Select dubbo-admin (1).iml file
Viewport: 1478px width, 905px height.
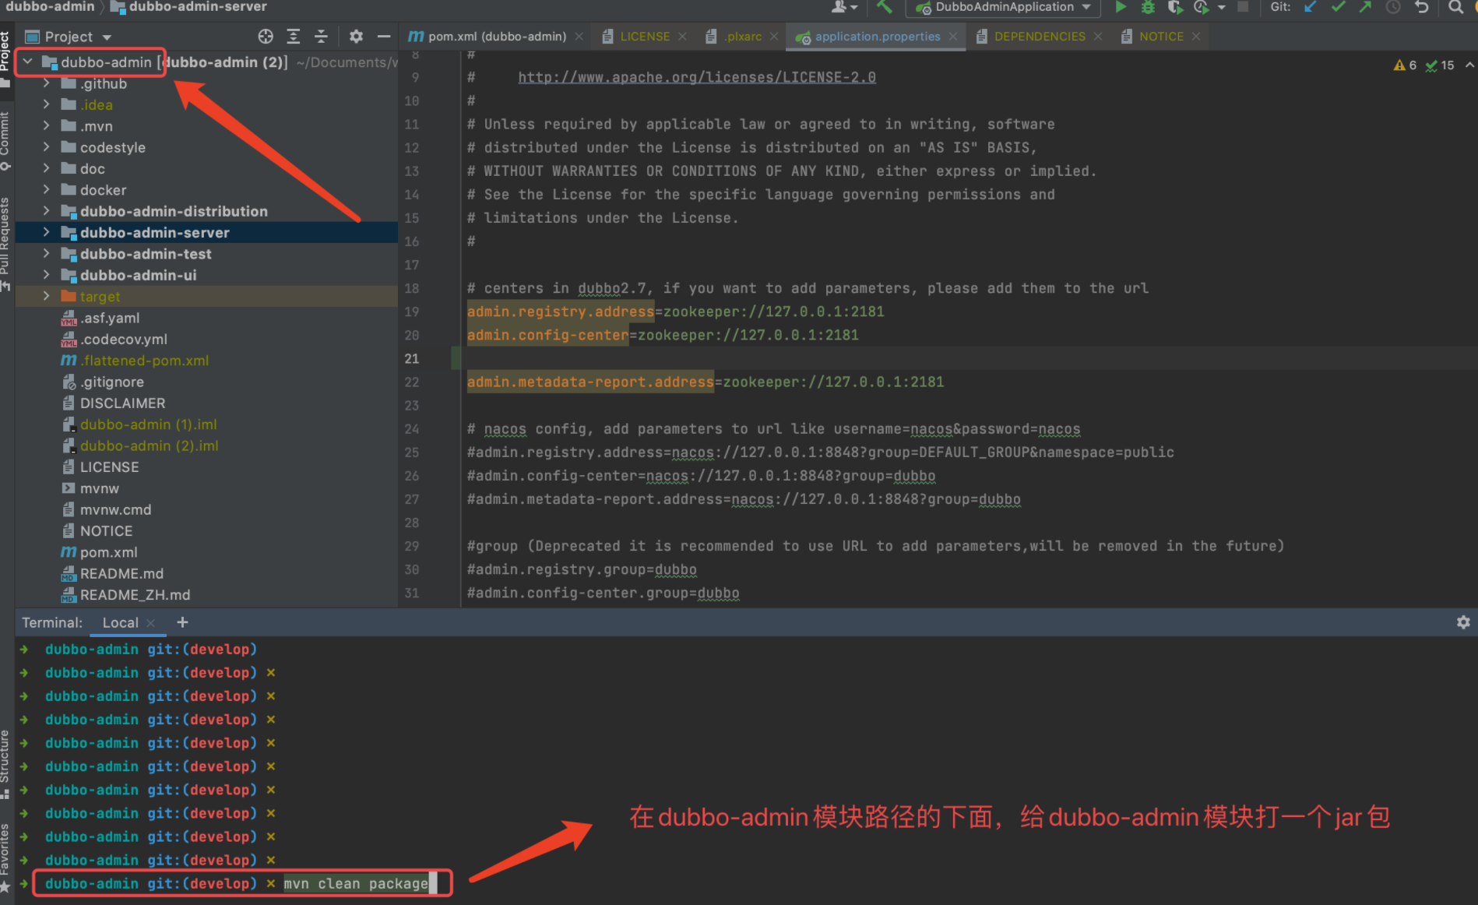coord(148,424)
